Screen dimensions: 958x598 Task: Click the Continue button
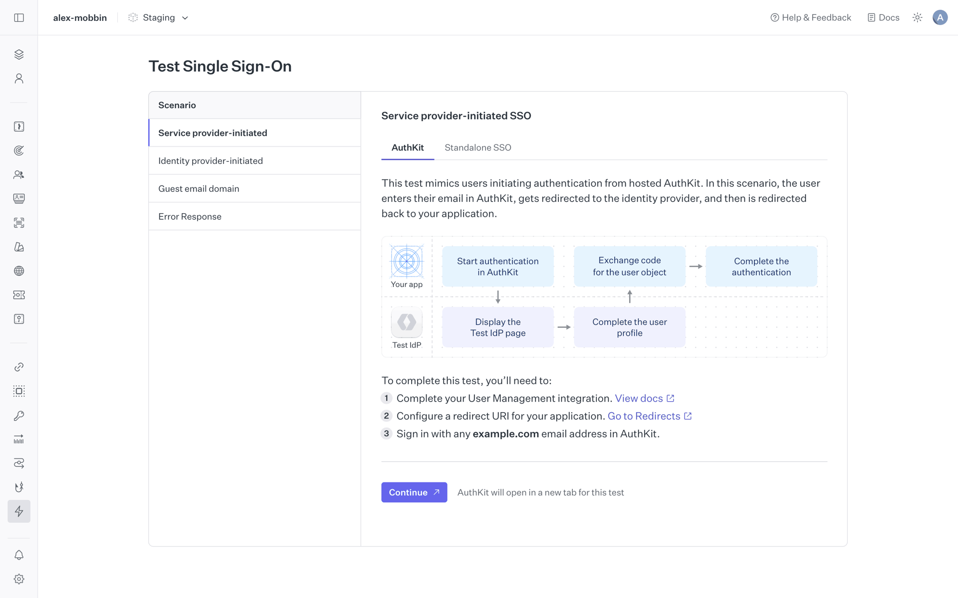(414, 492)
